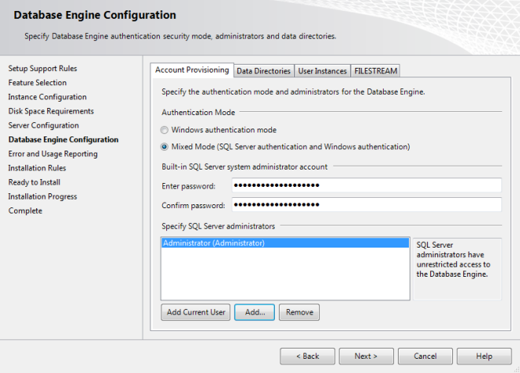Open the FILESTREAM tab
The width and height of the screenshot is (520, 373).
tap(376, 71)
